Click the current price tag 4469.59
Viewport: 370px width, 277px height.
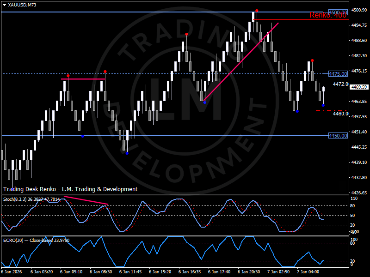click(x=359, y=87)
